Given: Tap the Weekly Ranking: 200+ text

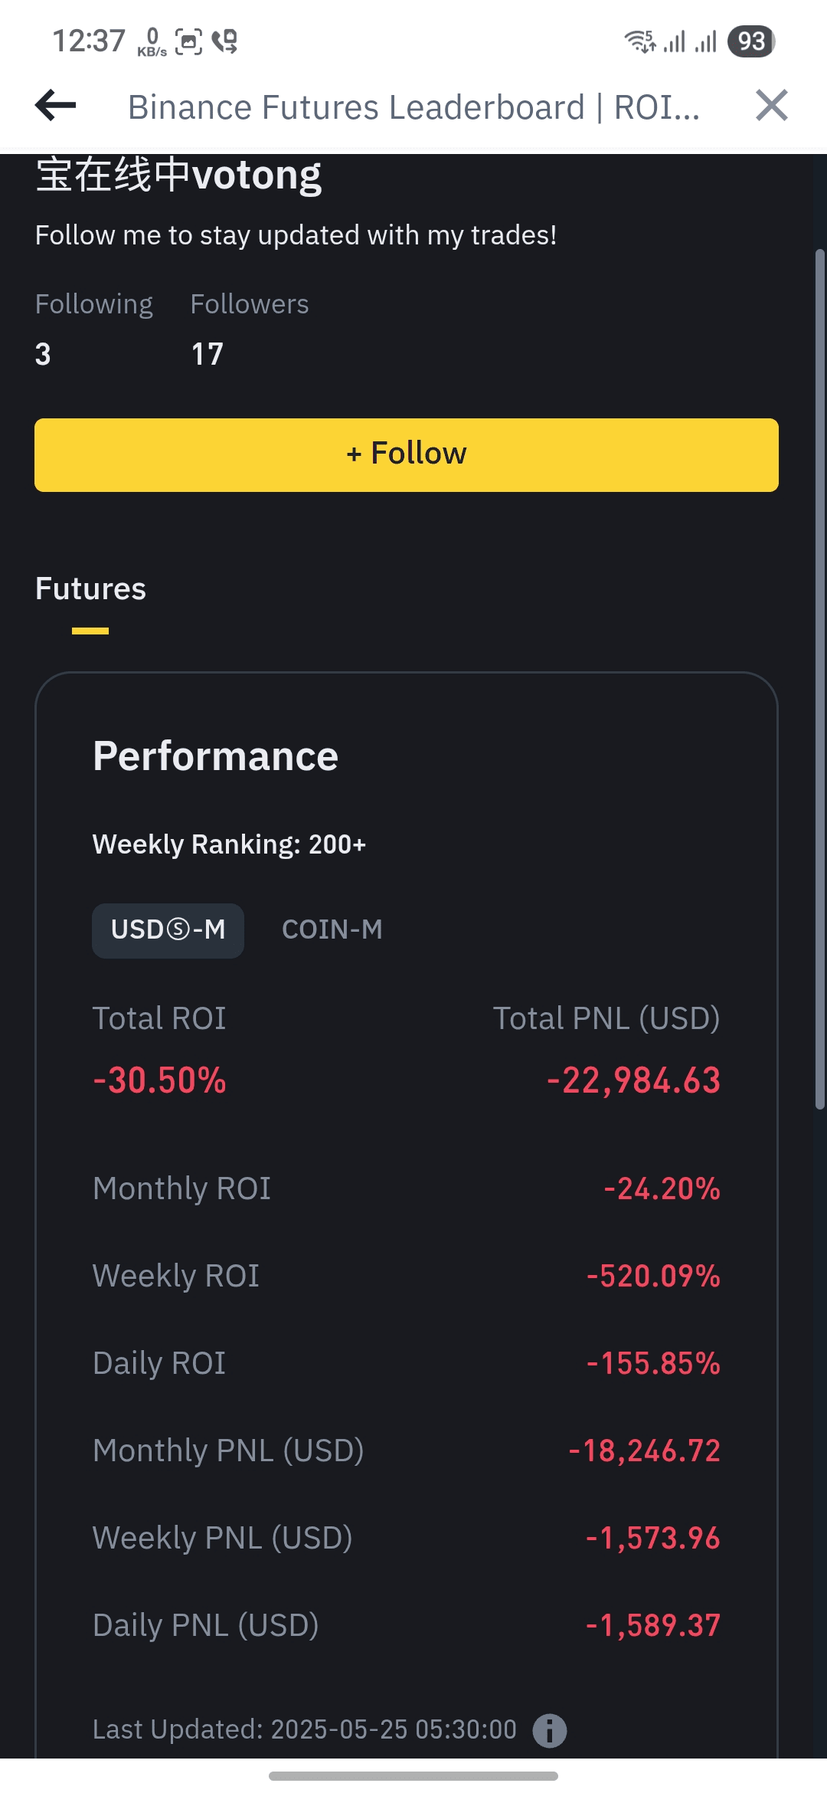Looking at the screenshot, I should click(x=229, y=844).
